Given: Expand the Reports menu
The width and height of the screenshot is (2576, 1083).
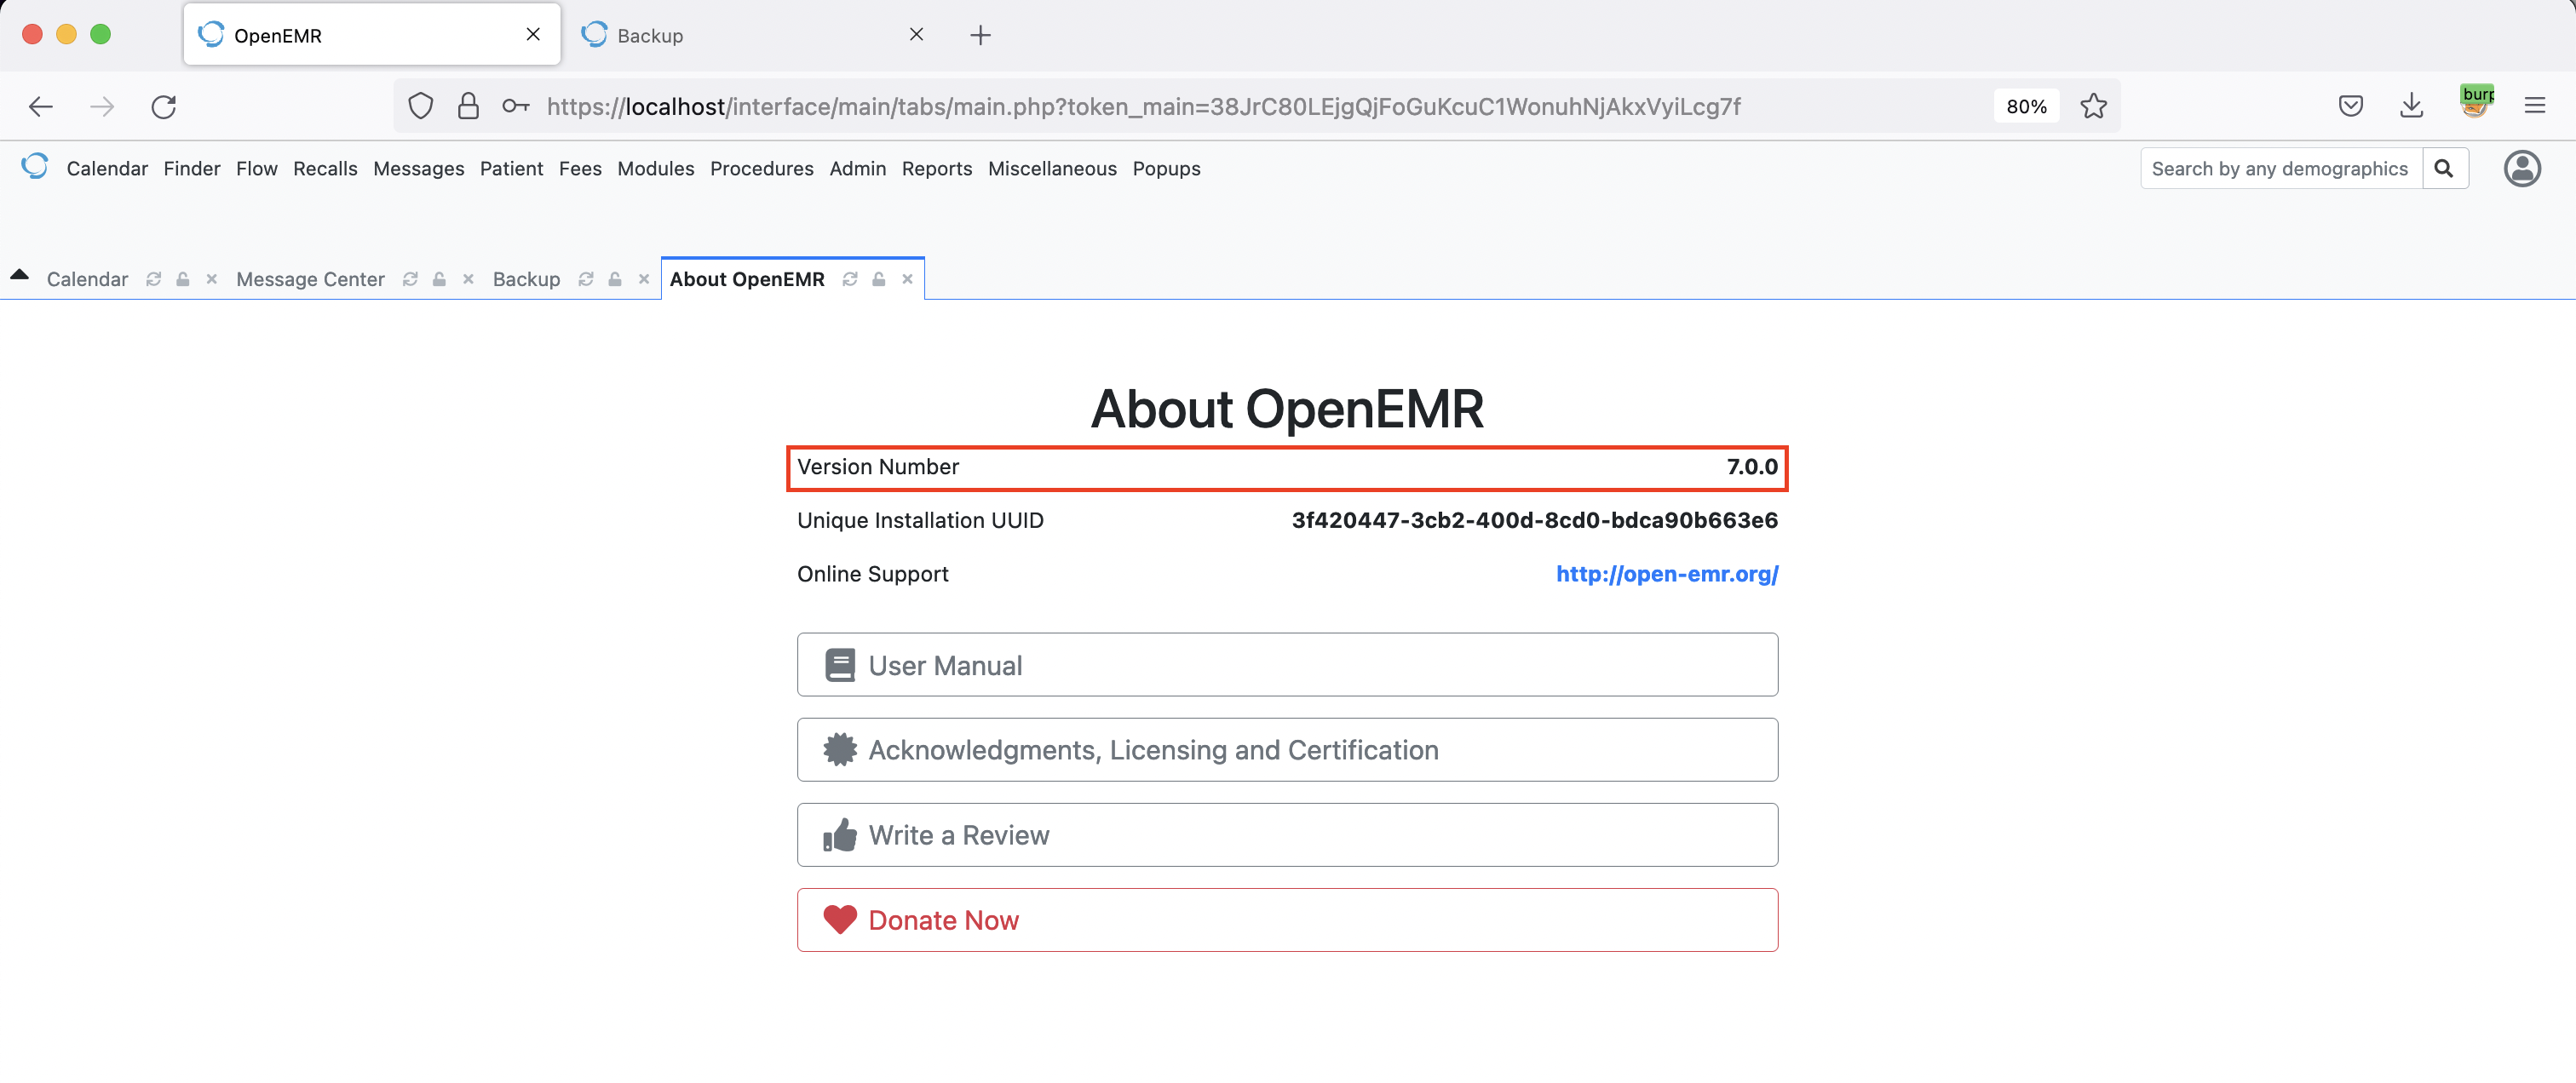Looking at the screenshot, I should point(936,169).
